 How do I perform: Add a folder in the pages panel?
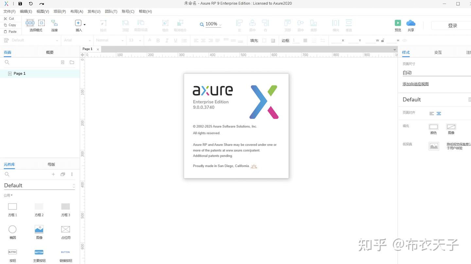coord(72,62)
